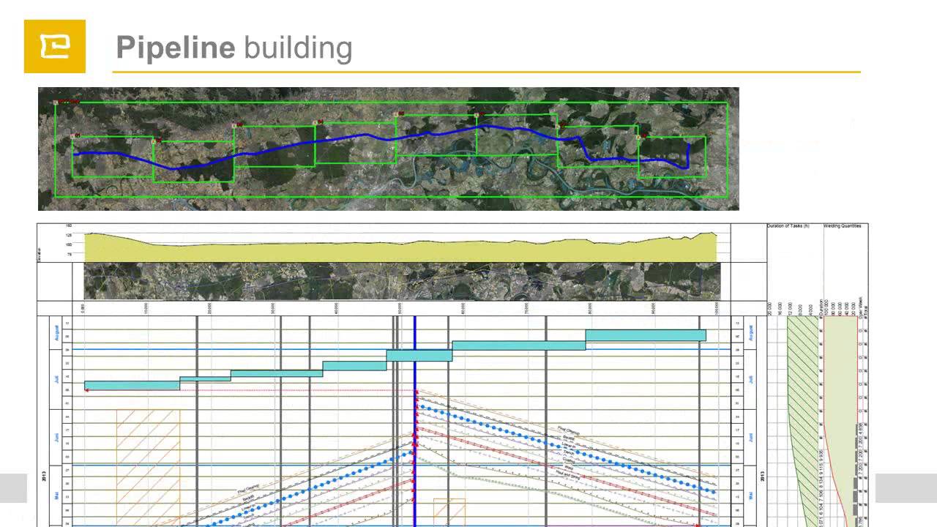Viewport: 937px width, 527px height.
Task: Click the satellite strip above the schedule grid
Action: (402, 281)
